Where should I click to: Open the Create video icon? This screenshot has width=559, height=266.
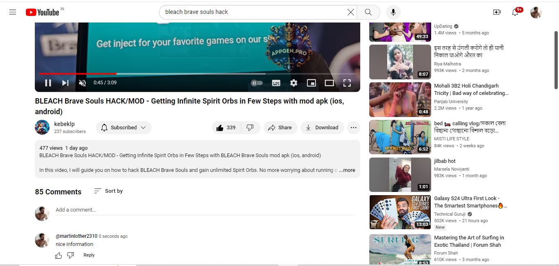tap(497, 12)
